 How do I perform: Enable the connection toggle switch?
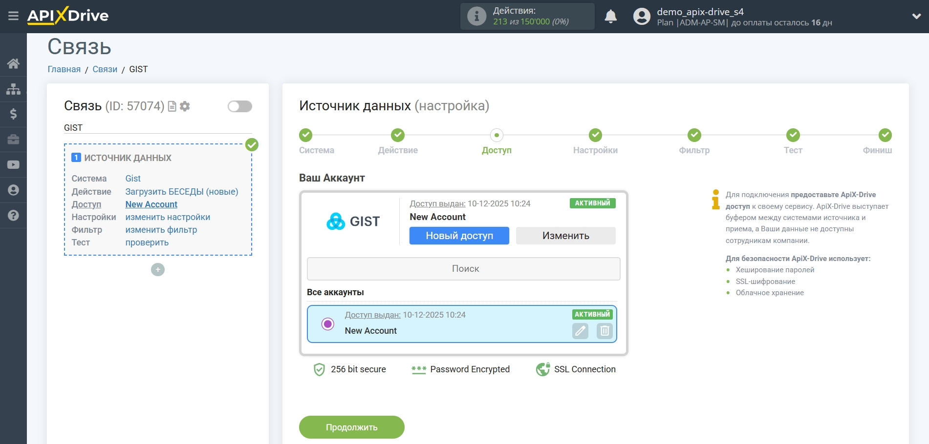click(x=239, y=106)
